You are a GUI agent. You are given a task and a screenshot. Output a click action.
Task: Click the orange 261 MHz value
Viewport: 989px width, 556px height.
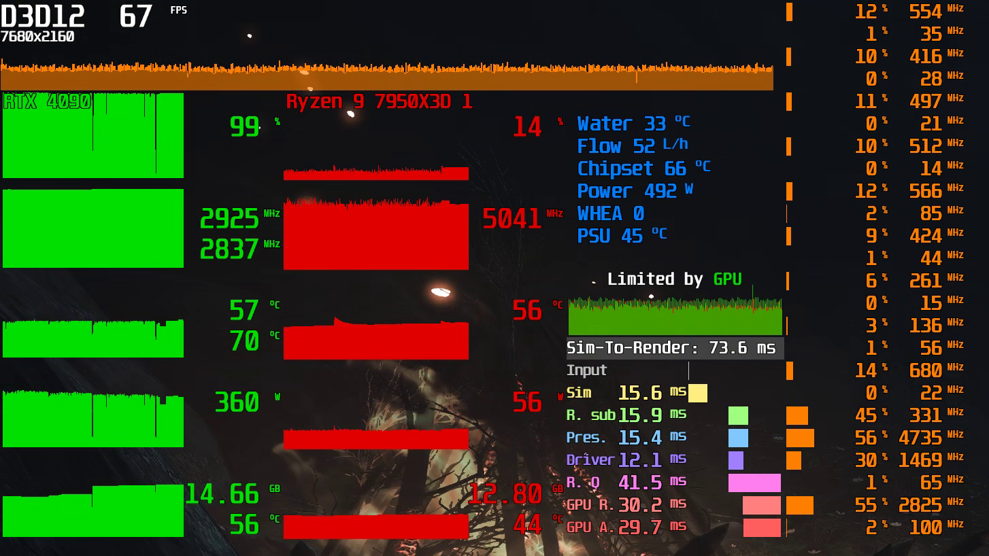click(936, 281)
